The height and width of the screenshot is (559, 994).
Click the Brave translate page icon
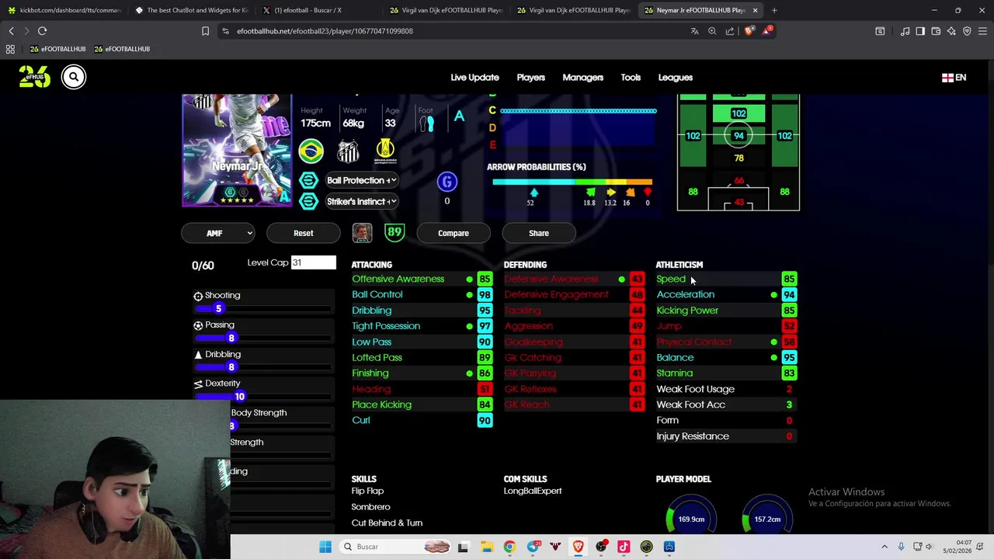tap(694, 31)
